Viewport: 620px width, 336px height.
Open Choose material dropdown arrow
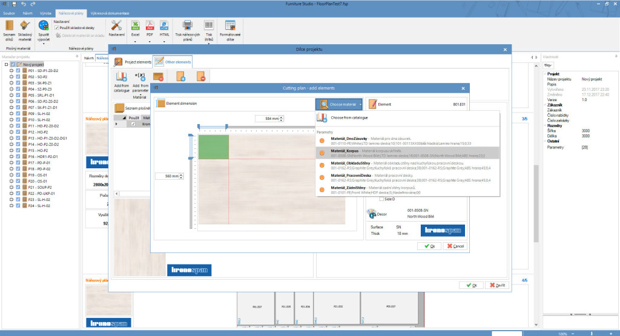point(360,105)
